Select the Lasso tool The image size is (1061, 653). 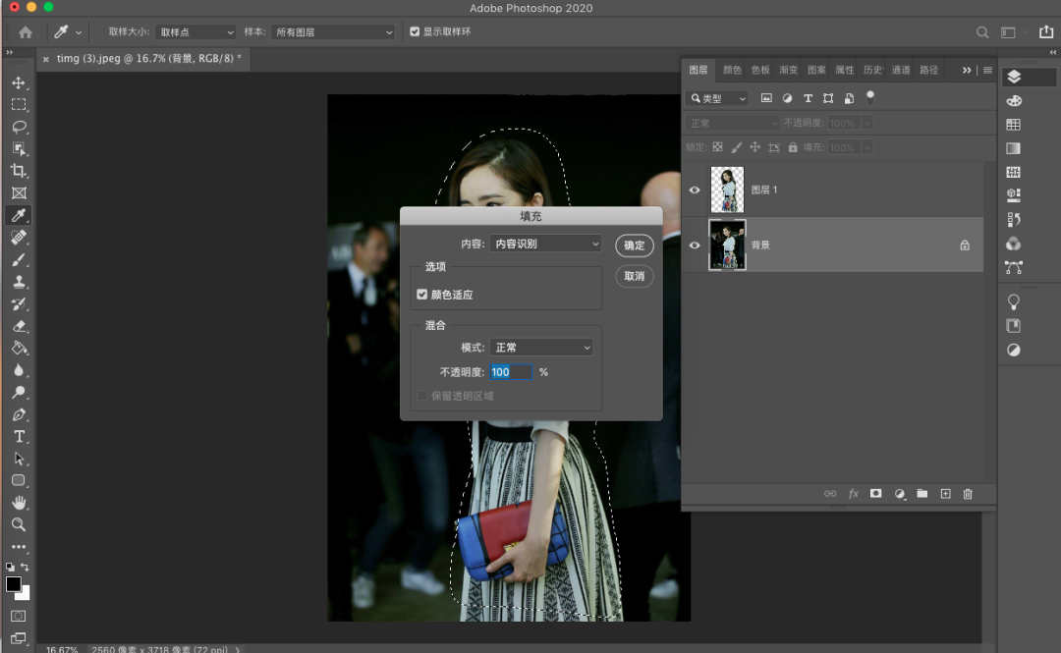(x=19, y=127)
